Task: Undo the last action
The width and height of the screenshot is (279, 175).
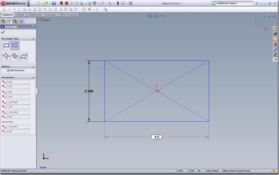Action: 94,3
